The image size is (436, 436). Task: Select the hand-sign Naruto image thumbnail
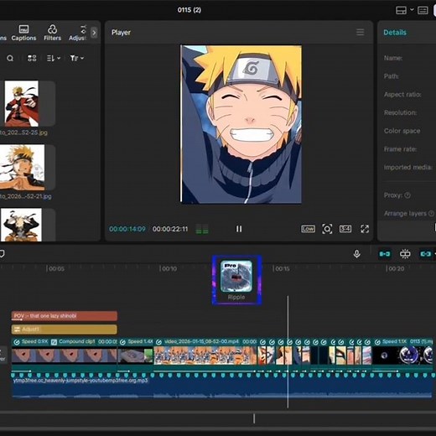click(x=22, y=167)
